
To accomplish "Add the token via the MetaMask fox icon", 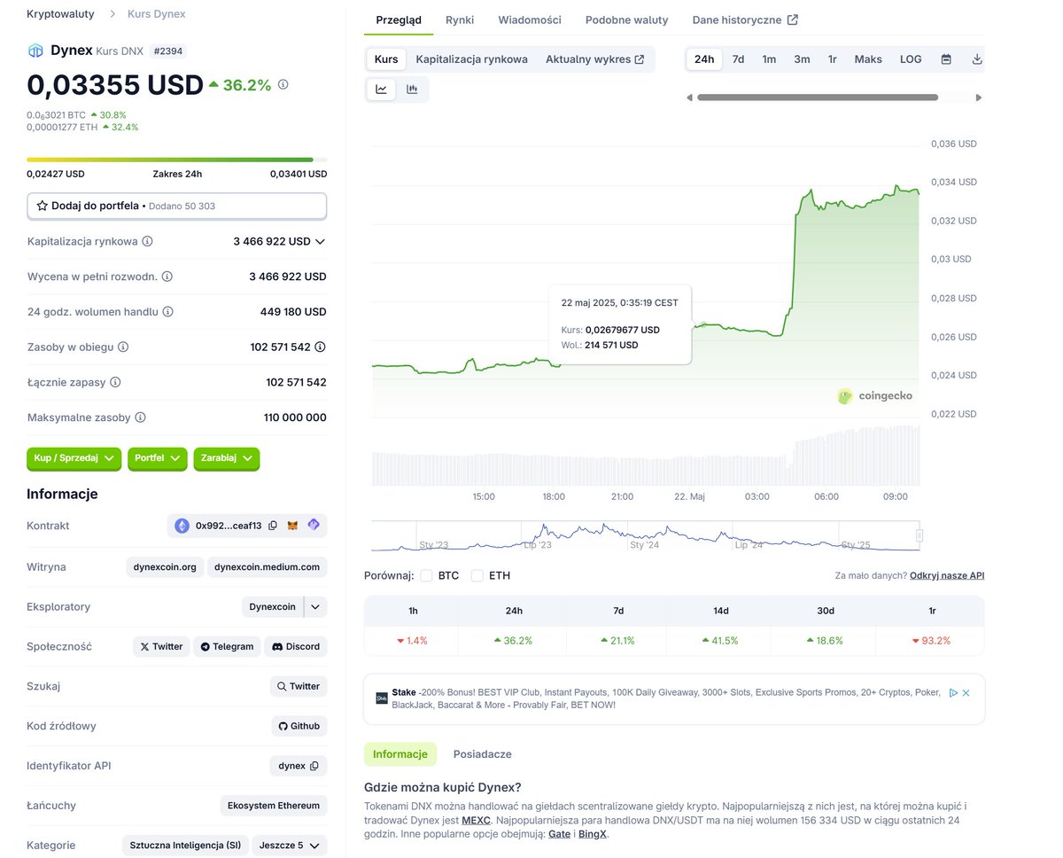I will pos(292,526).
